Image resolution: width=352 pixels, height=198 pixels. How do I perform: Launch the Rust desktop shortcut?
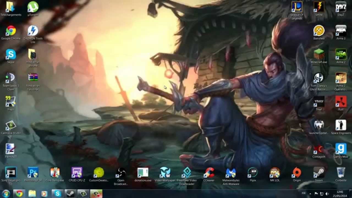tap(341, 103)
